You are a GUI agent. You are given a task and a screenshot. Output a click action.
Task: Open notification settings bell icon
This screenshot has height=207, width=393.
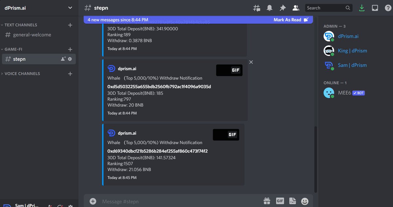tap(270, 8)
